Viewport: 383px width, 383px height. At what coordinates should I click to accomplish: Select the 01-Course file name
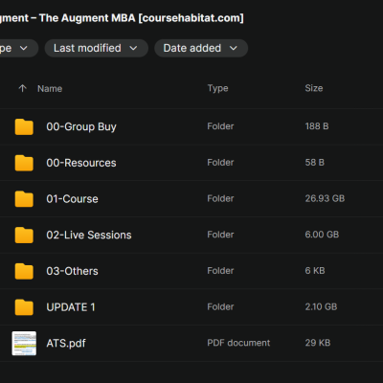click(x=72, y=199)
